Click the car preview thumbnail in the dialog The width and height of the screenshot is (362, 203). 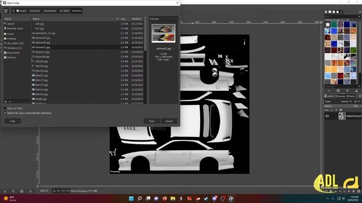(163, 33)
